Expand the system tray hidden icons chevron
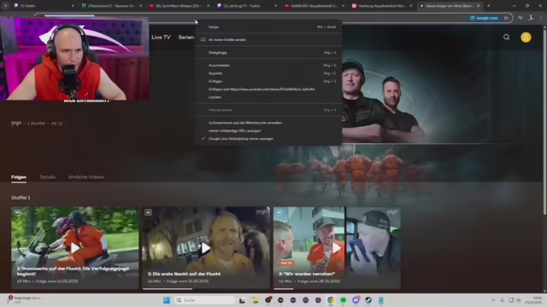 pos(493,300)
